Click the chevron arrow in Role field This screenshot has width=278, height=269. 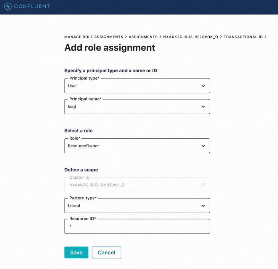click(x=203, y=146)
